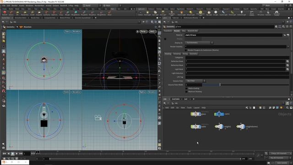
Task: Click the Gamepad Camera shelf tool
Action: click(277, 13)
